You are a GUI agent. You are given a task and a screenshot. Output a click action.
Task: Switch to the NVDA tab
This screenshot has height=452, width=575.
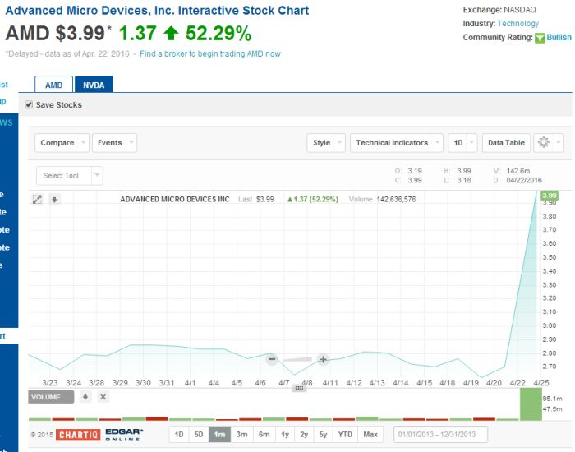click(x=94, y=85)
